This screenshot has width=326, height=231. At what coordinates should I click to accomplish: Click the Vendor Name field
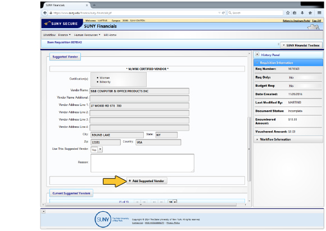pyautogui.click(x=139, y=91)
